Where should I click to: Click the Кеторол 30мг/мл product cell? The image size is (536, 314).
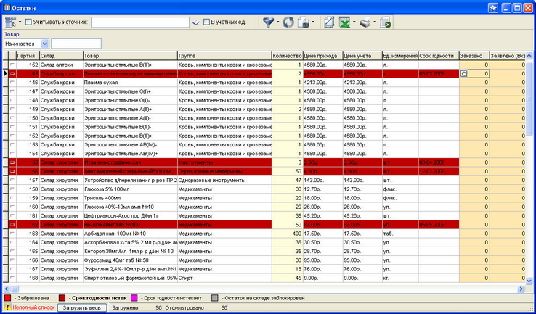click(x=130, y=251)
